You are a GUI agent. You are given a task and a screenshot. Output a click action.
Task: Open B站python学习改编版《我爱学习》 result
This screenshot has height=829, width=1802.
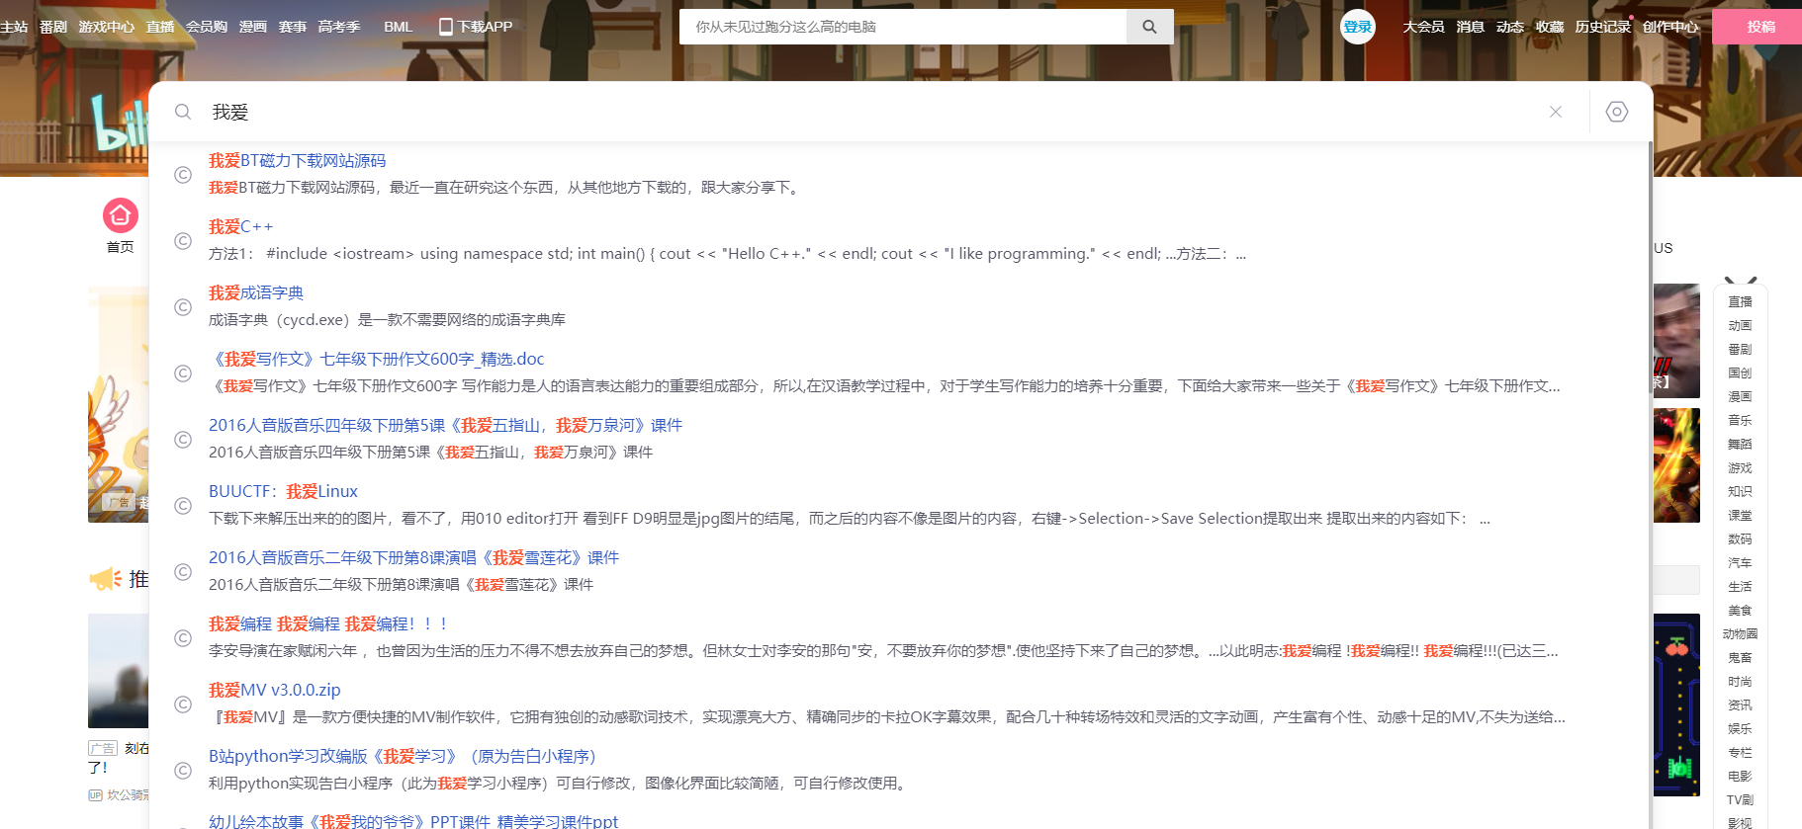pyautogui.click(x=403, y=757)
